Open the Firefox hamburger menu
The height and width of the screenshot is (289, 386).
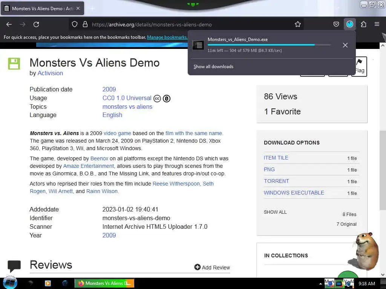tap(377, 24)
